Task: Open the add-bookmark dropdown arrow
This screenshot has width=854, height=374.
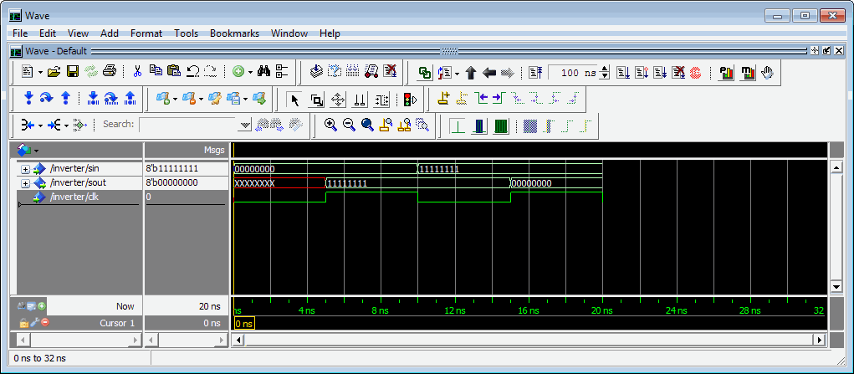Action: [x=174, y=99]
